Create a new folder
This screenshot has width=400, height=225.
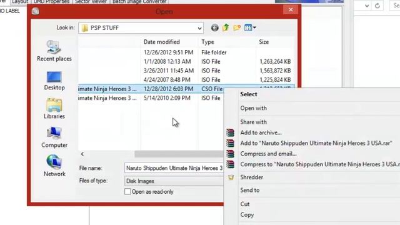tap(237, 27)
